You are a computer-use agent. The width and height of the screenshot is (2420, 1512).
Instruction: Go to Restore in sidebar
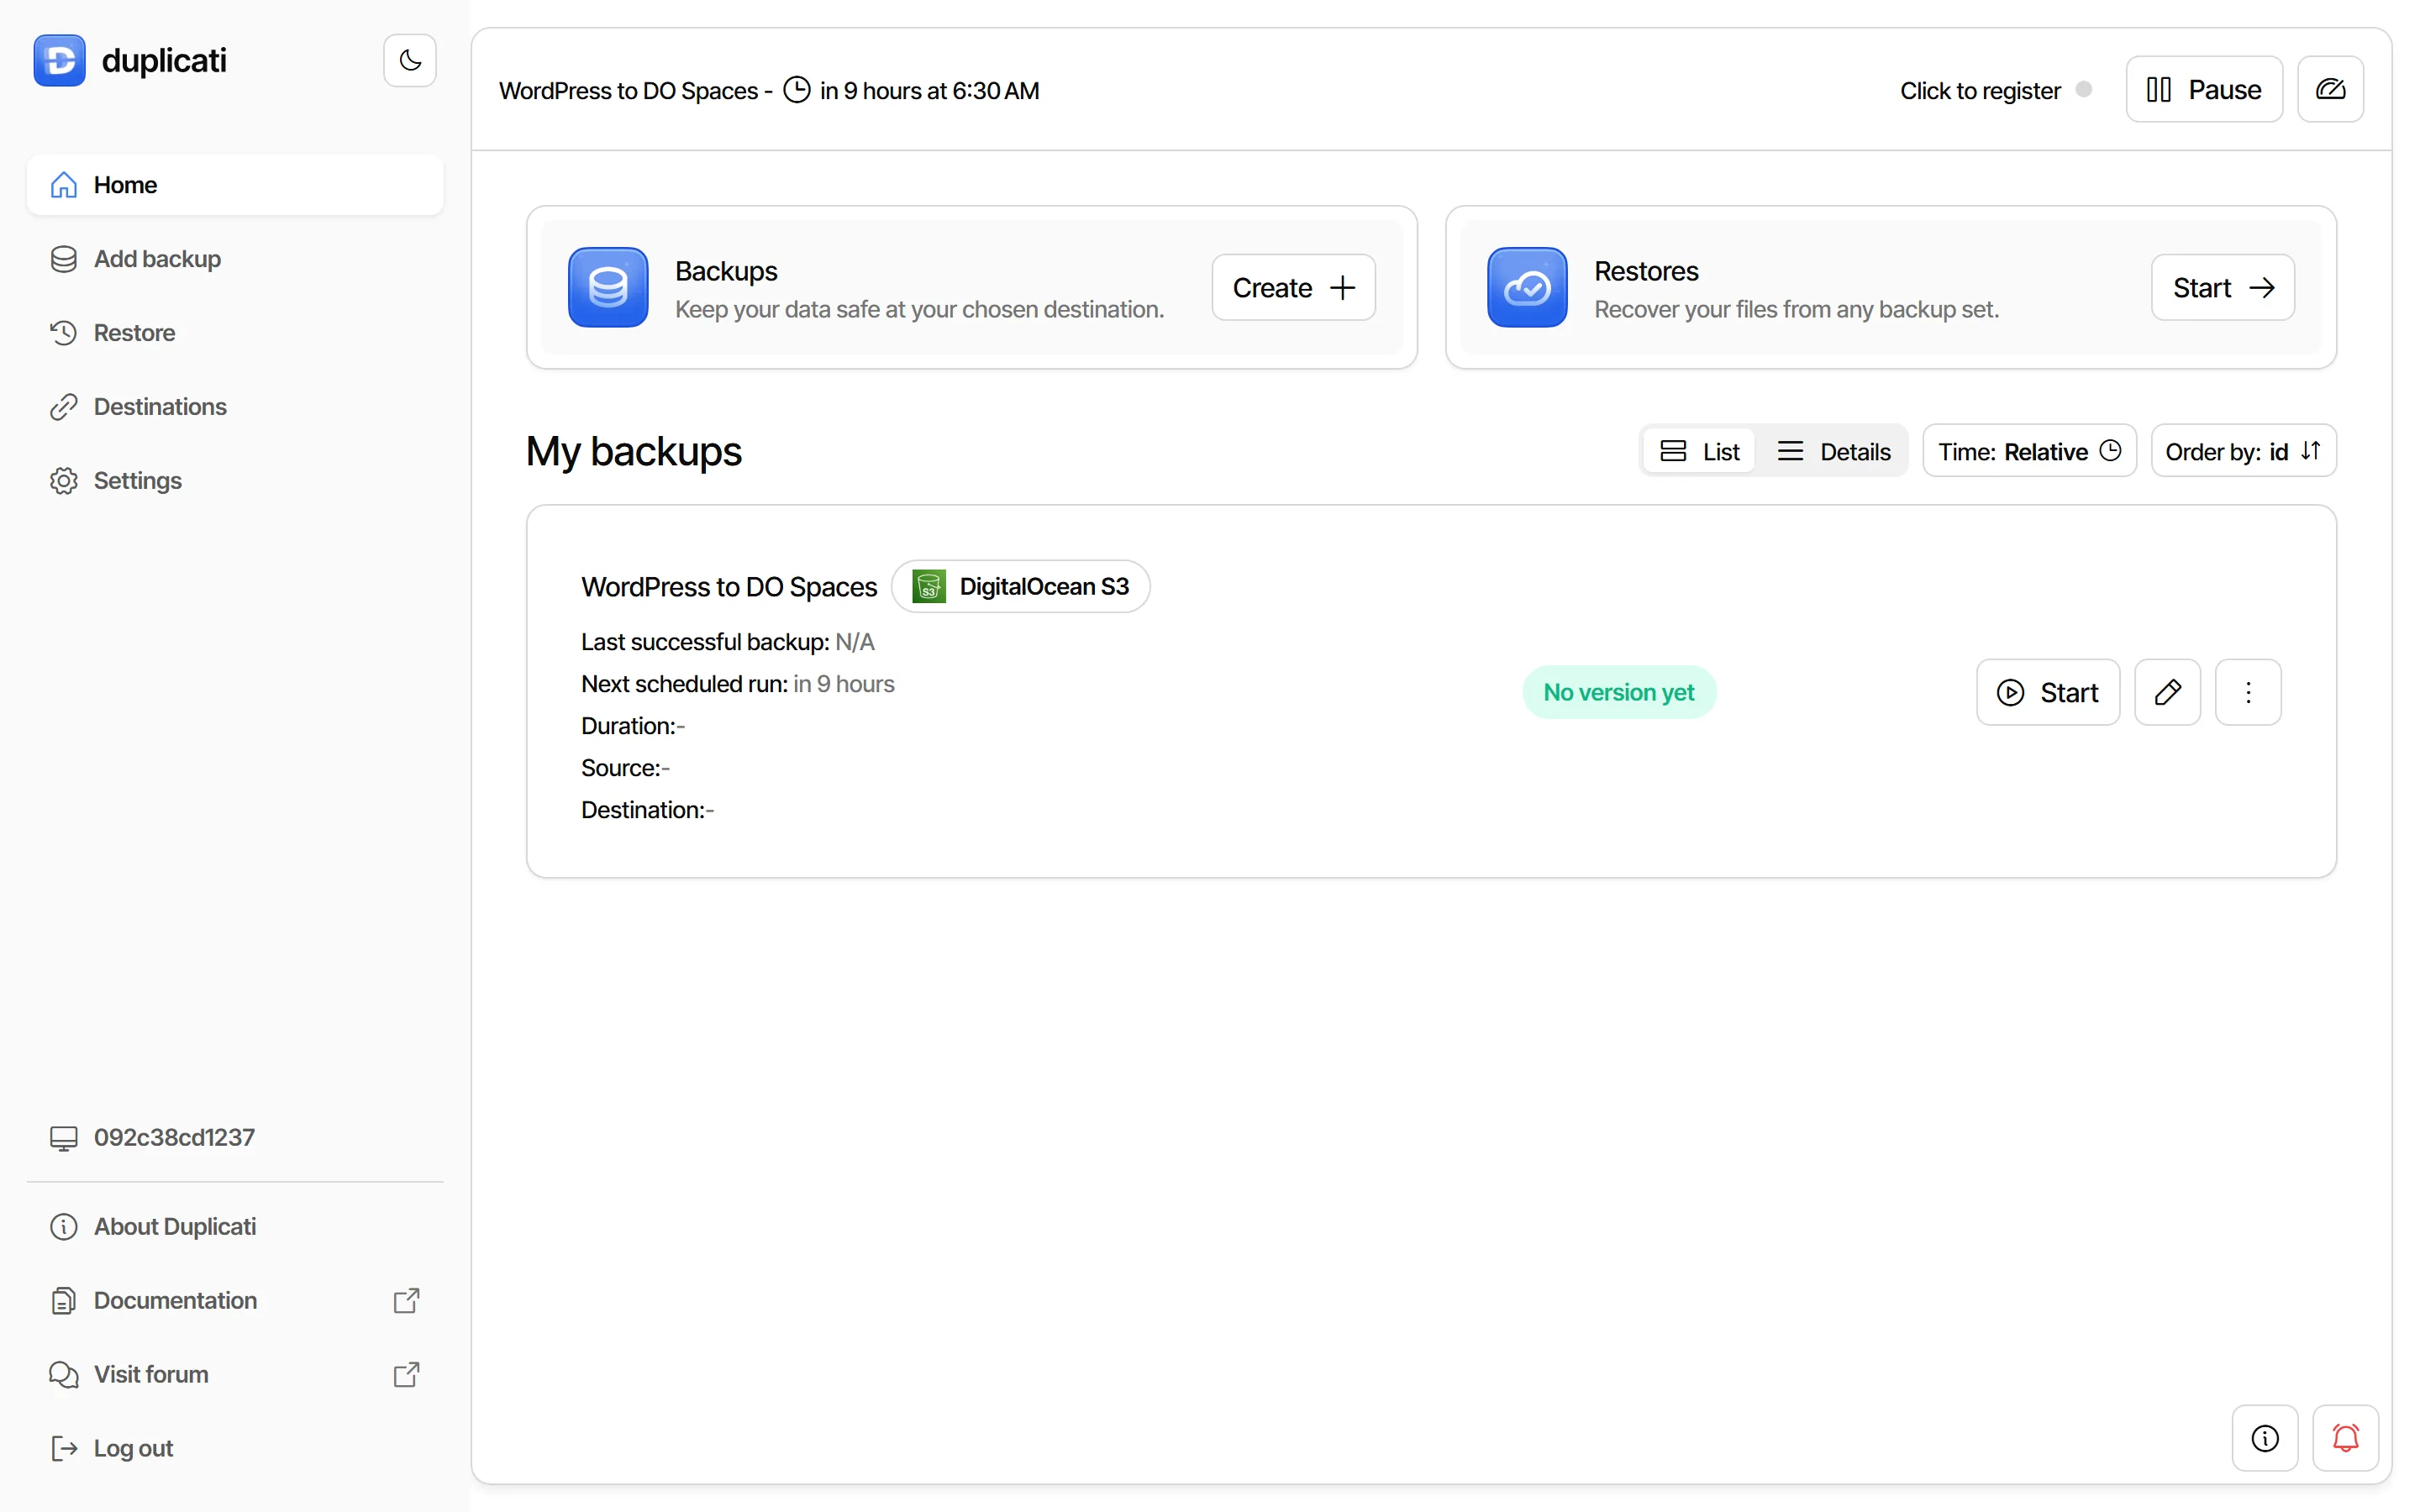pos(235,333)
